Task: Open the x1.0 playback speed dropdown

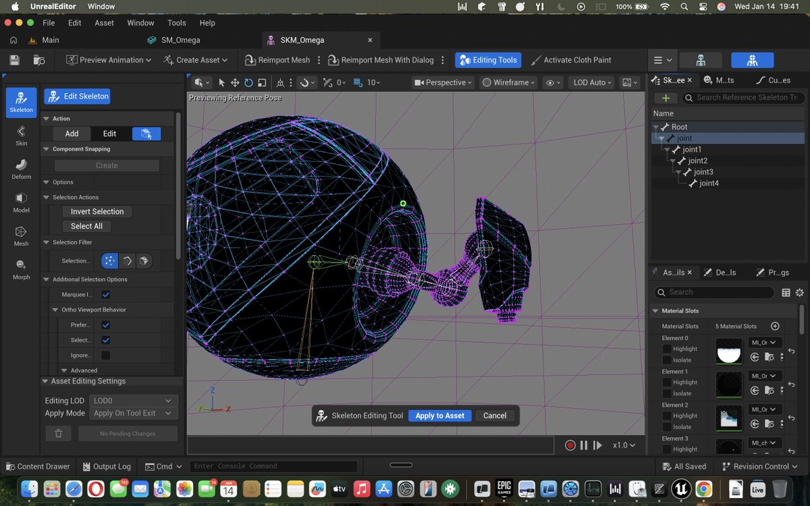Action: (624, 445)
